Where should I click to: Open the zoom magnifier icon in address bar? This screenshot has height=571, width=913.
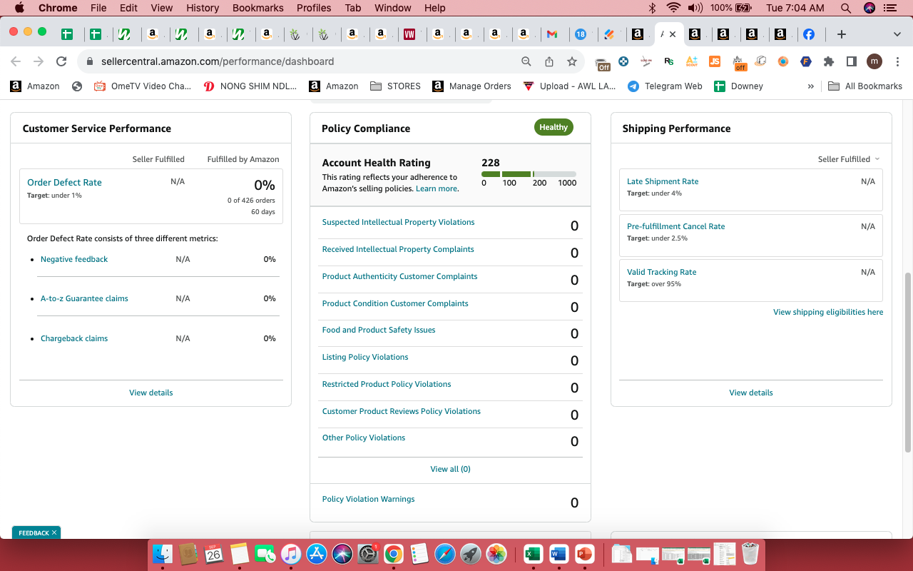tap(526, 61)
